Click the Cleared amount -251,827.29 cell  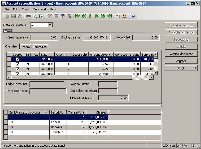click(97, 117)
